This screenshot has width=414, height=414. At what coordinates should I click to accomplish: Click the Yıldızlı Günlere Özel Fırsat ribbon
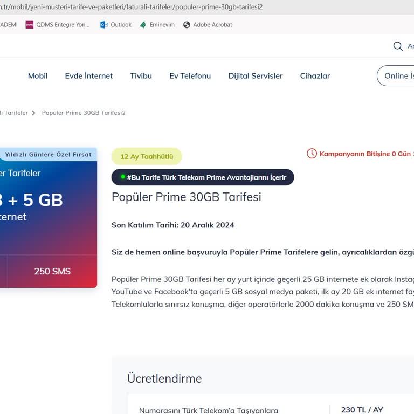pos(49,155)
